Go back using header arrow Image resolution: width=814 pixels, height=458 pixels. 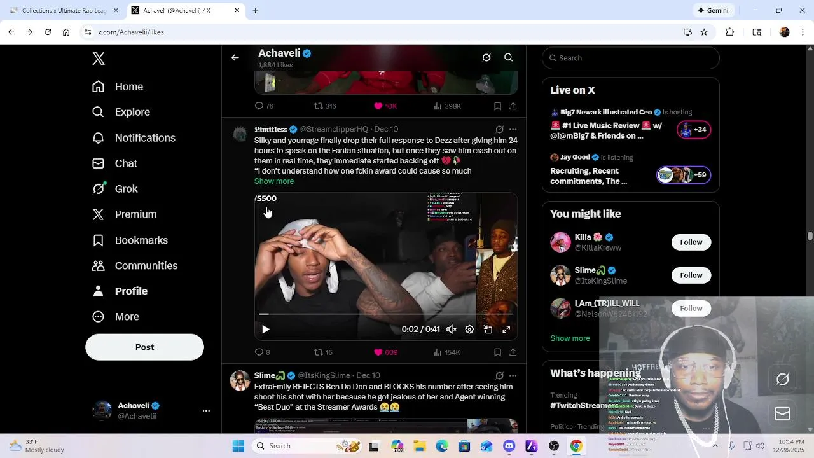pyautogui.click(x=235, y=57)
